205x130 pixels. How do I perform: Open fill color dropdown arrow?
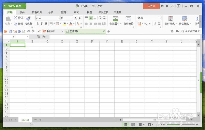(x=68, y=24)
